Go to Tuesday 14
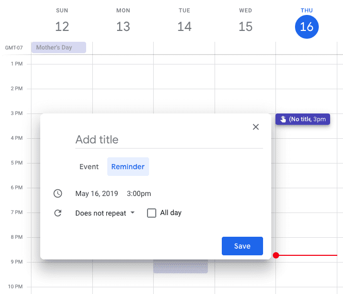 [185, 26]
